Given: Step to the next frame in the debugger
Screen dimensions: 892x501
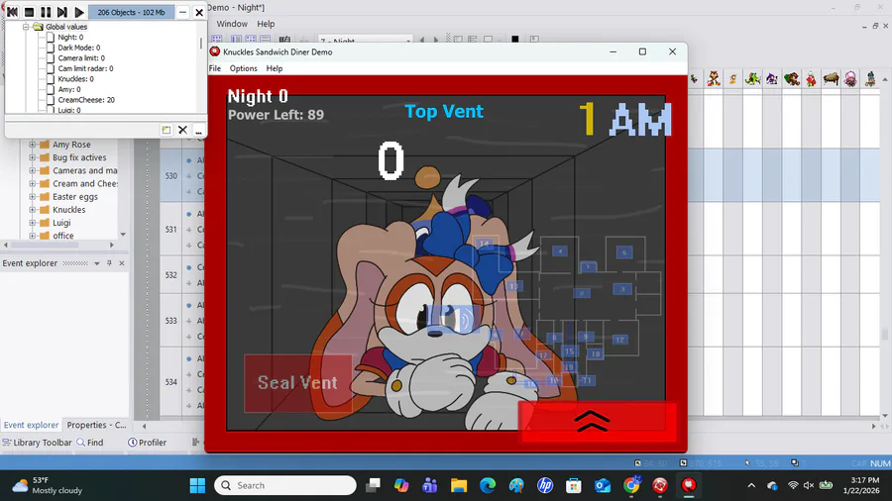Looking at the screenshot, I should pyautogui.click(x=62, y=12).
